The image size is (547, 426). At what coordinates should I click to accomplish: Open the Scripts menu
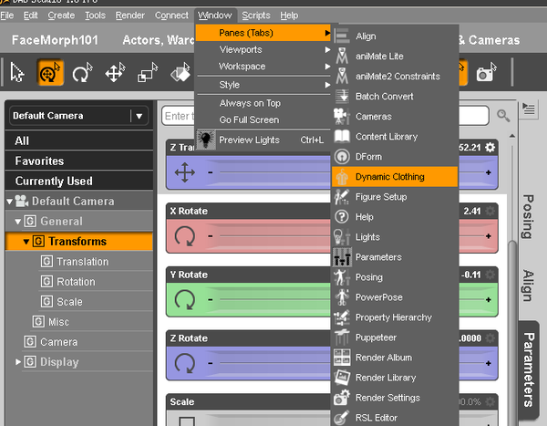[256, 16]
